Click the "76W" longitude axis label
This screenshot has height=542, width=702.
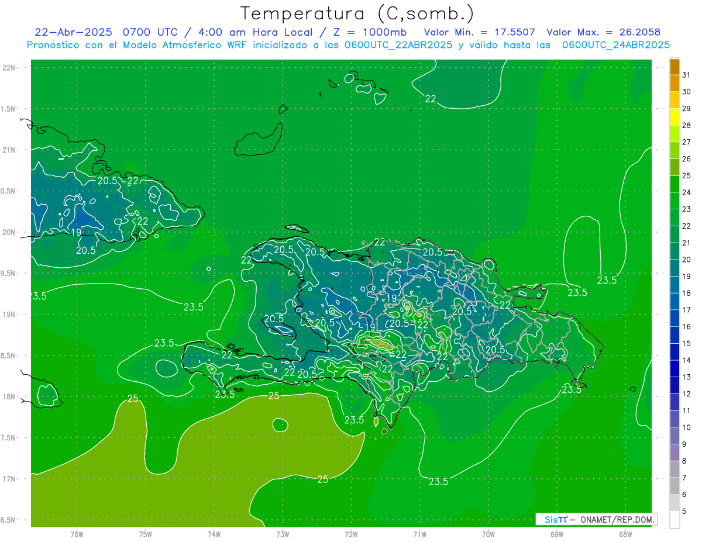click(77, 534)
